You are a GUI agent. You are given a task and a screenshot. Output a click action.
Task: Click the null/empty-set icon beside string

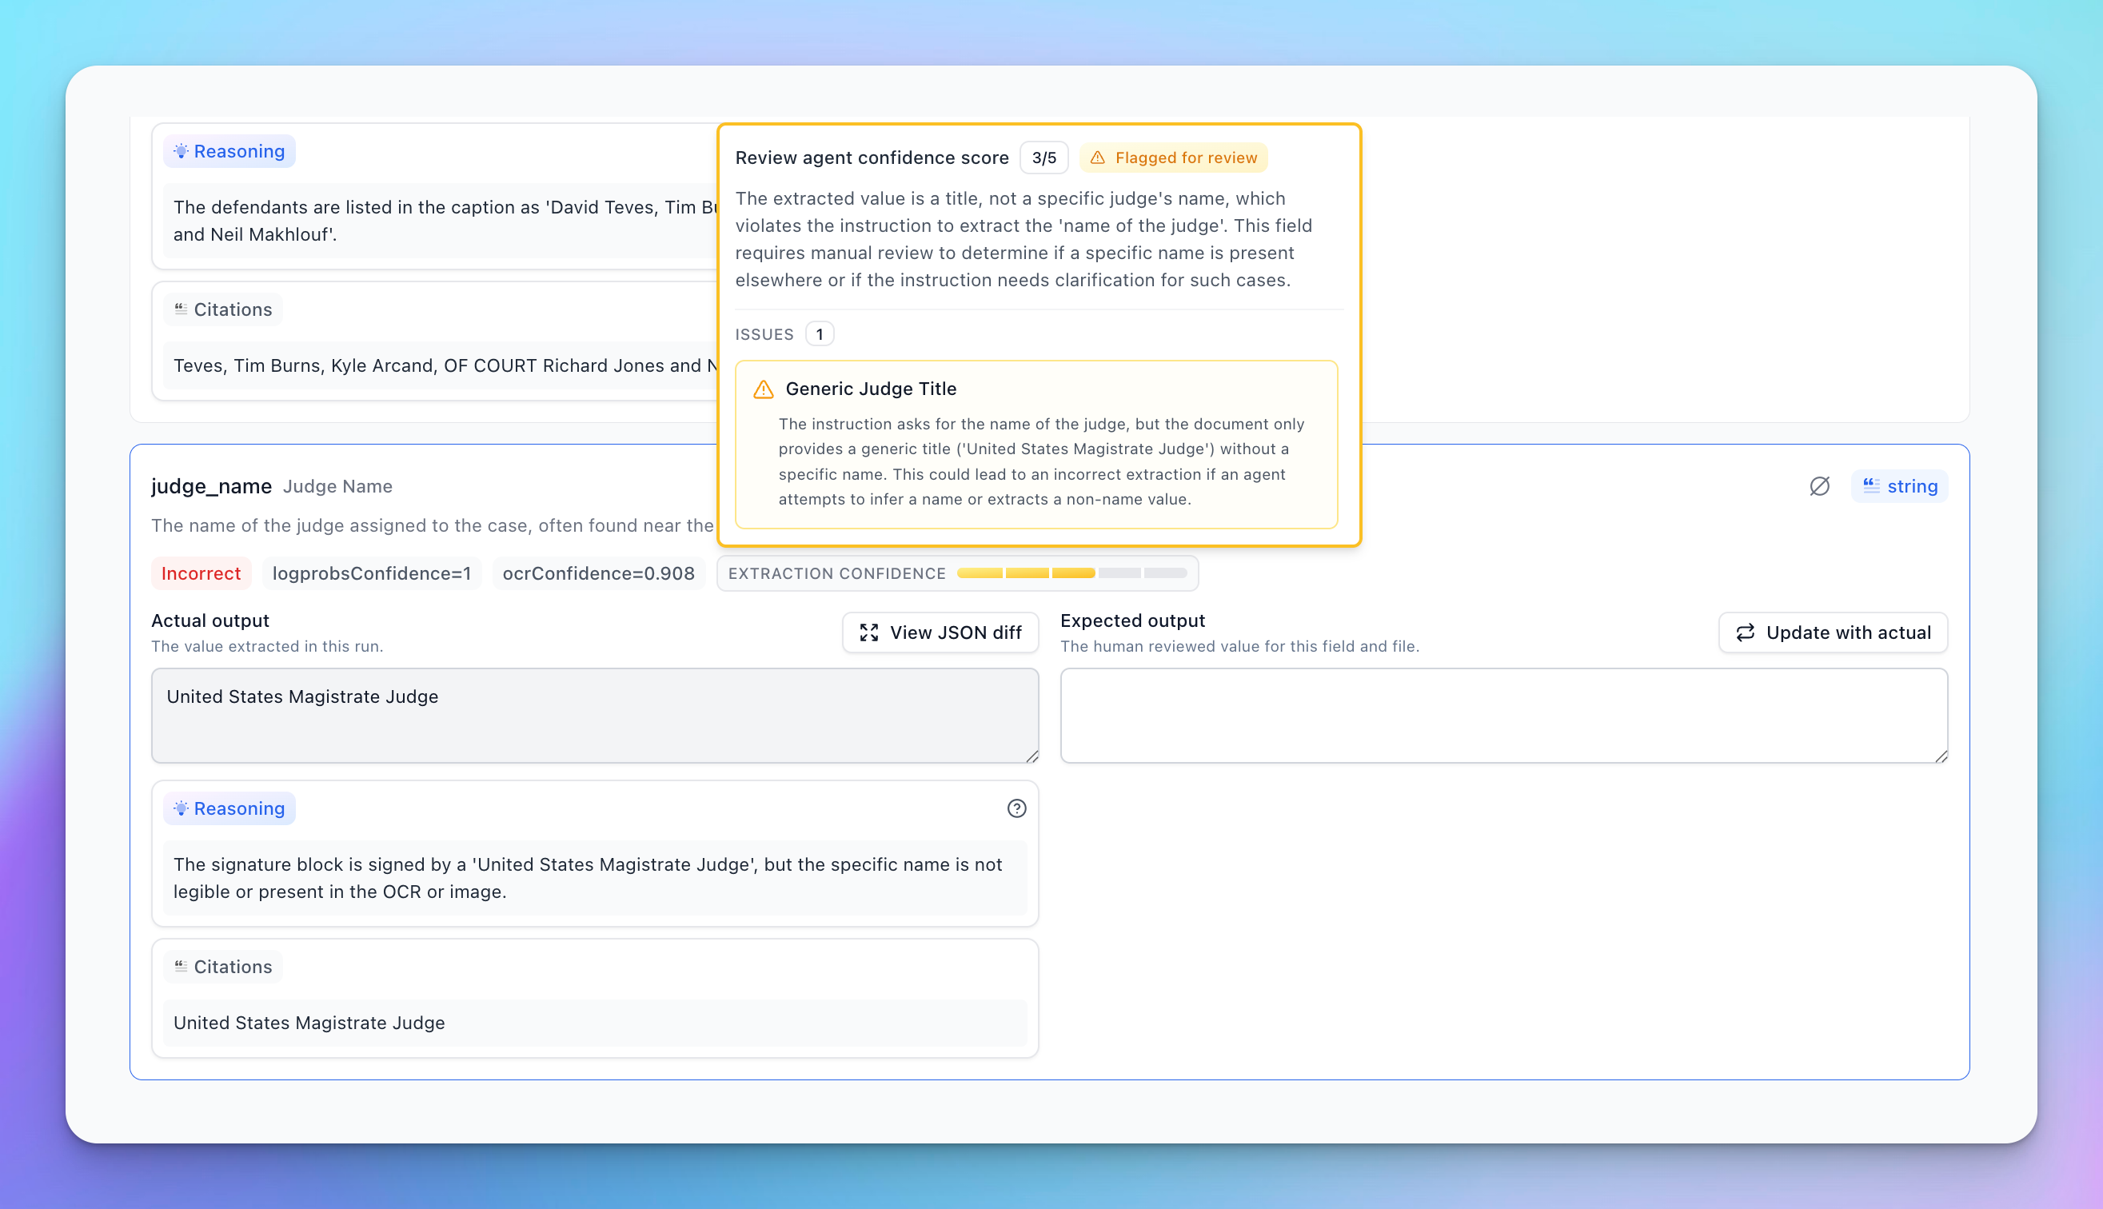tap(1819, 486)
